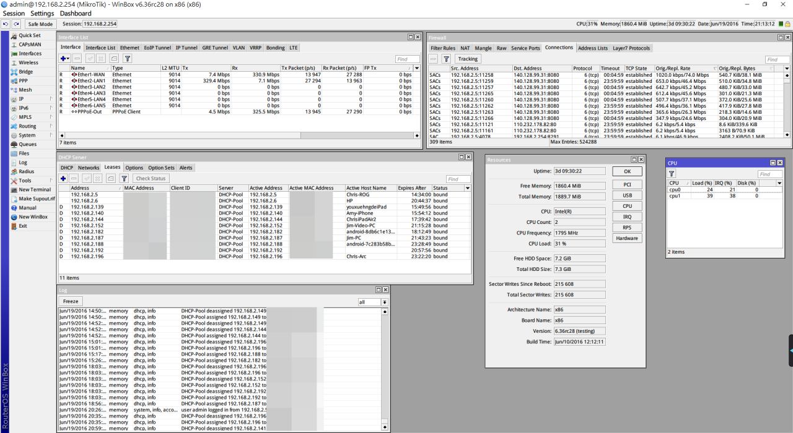Image resolution: width=793 pixels, height=433 pixels.
Task: Click the padlock icon in the status bar
Action: click(x=787, y=24)
